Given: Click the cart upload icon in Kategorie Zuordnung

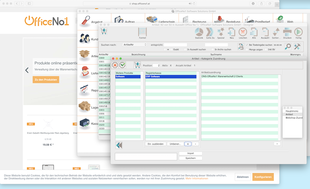Looking at the screenshot, I should click(137, 65).
